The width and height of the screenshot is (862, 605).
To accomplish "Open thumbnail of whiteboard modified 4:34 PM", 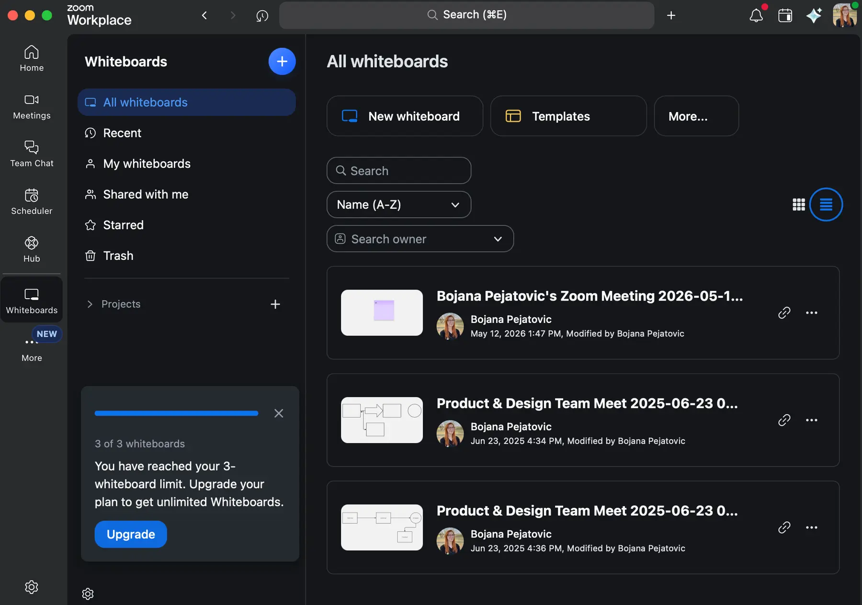I will point(382,420).
